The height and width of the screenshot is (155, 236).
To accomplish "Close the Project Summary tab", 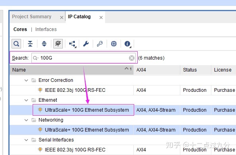I will point(62,17).
